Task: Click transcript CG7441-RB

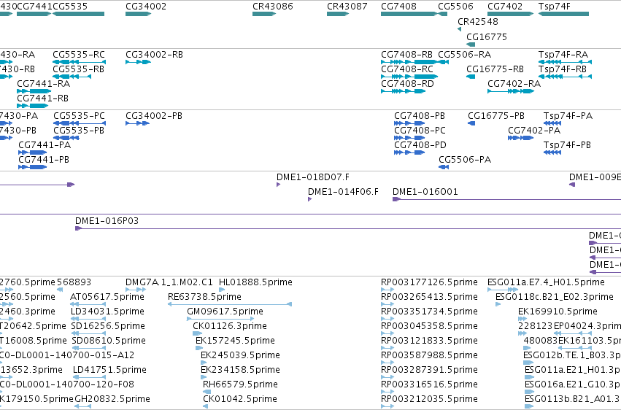Action: [33, 106]
